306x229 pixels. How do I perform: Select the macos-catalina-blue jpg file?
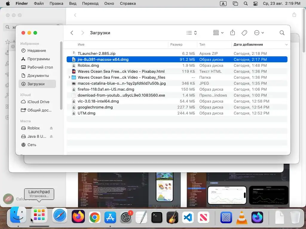click(x=177, y=83)
